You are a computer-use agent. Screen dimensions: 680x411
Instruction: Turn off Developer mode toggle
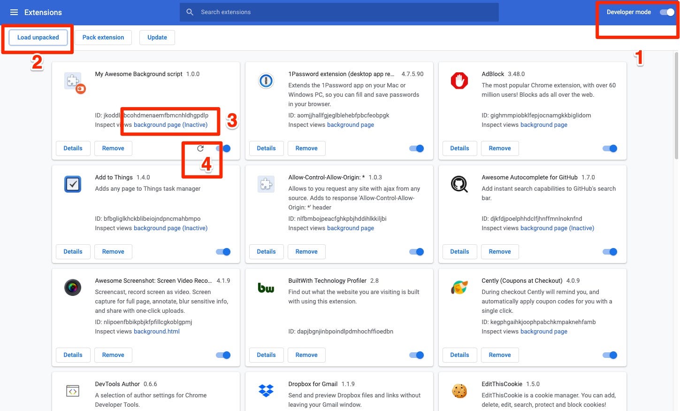pyautogui.click(x=667, y=12)
